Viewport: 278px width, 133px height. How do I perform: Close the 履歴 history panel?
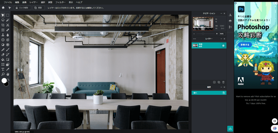(x=224, y=87)
